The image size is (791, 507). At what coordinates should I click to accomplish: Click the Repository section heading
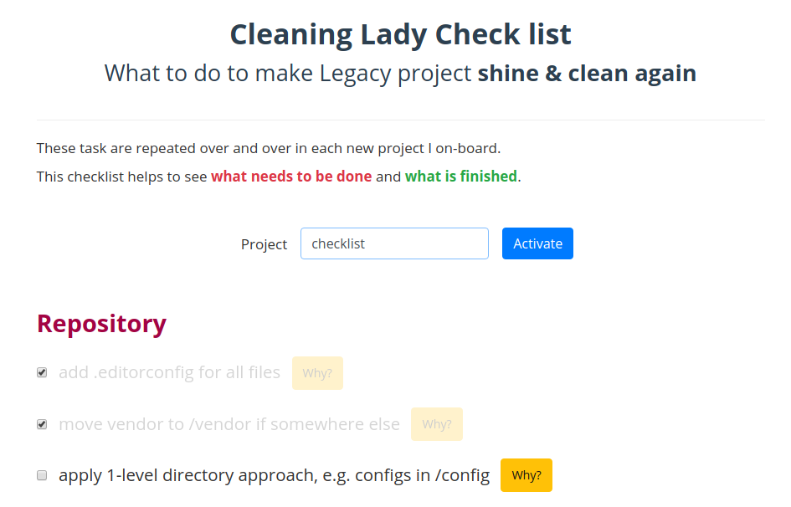[x=101, y=324]
